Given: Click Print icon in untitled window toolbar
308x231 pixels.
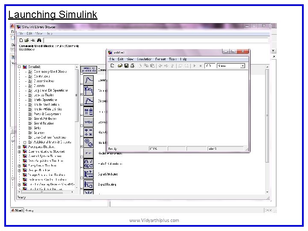Looking at the screenshot, I should tap(132, 65).
